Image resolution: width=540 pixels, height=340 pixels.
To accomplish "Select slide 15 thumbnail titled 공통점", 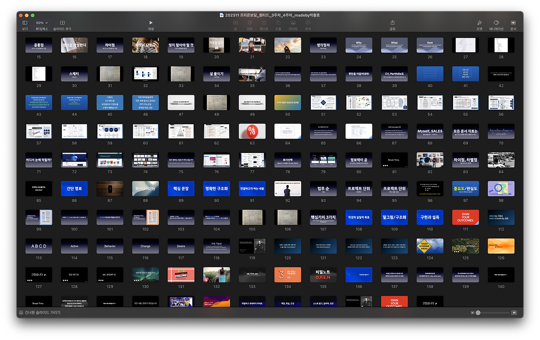I will coord(39,45).
